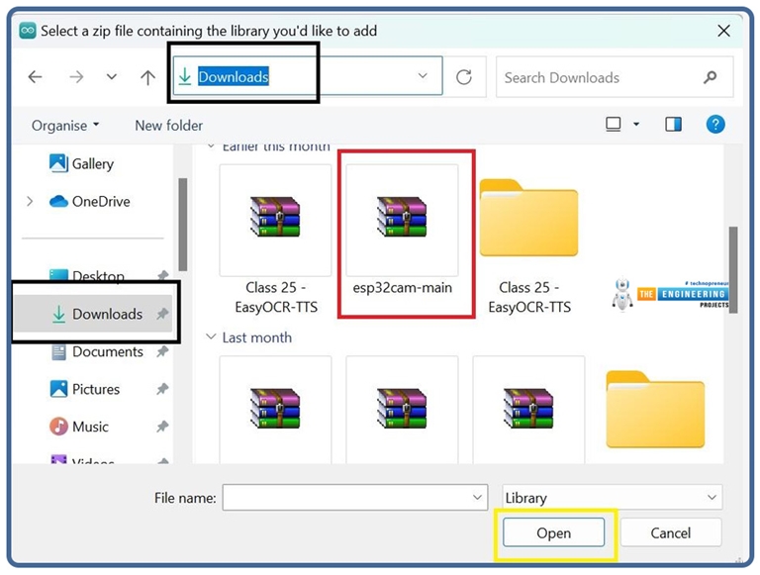Image resolution: width=760 pixels, height=575 pixels.
Task: Collapse the Last month group
Action: tap(210, 337)
